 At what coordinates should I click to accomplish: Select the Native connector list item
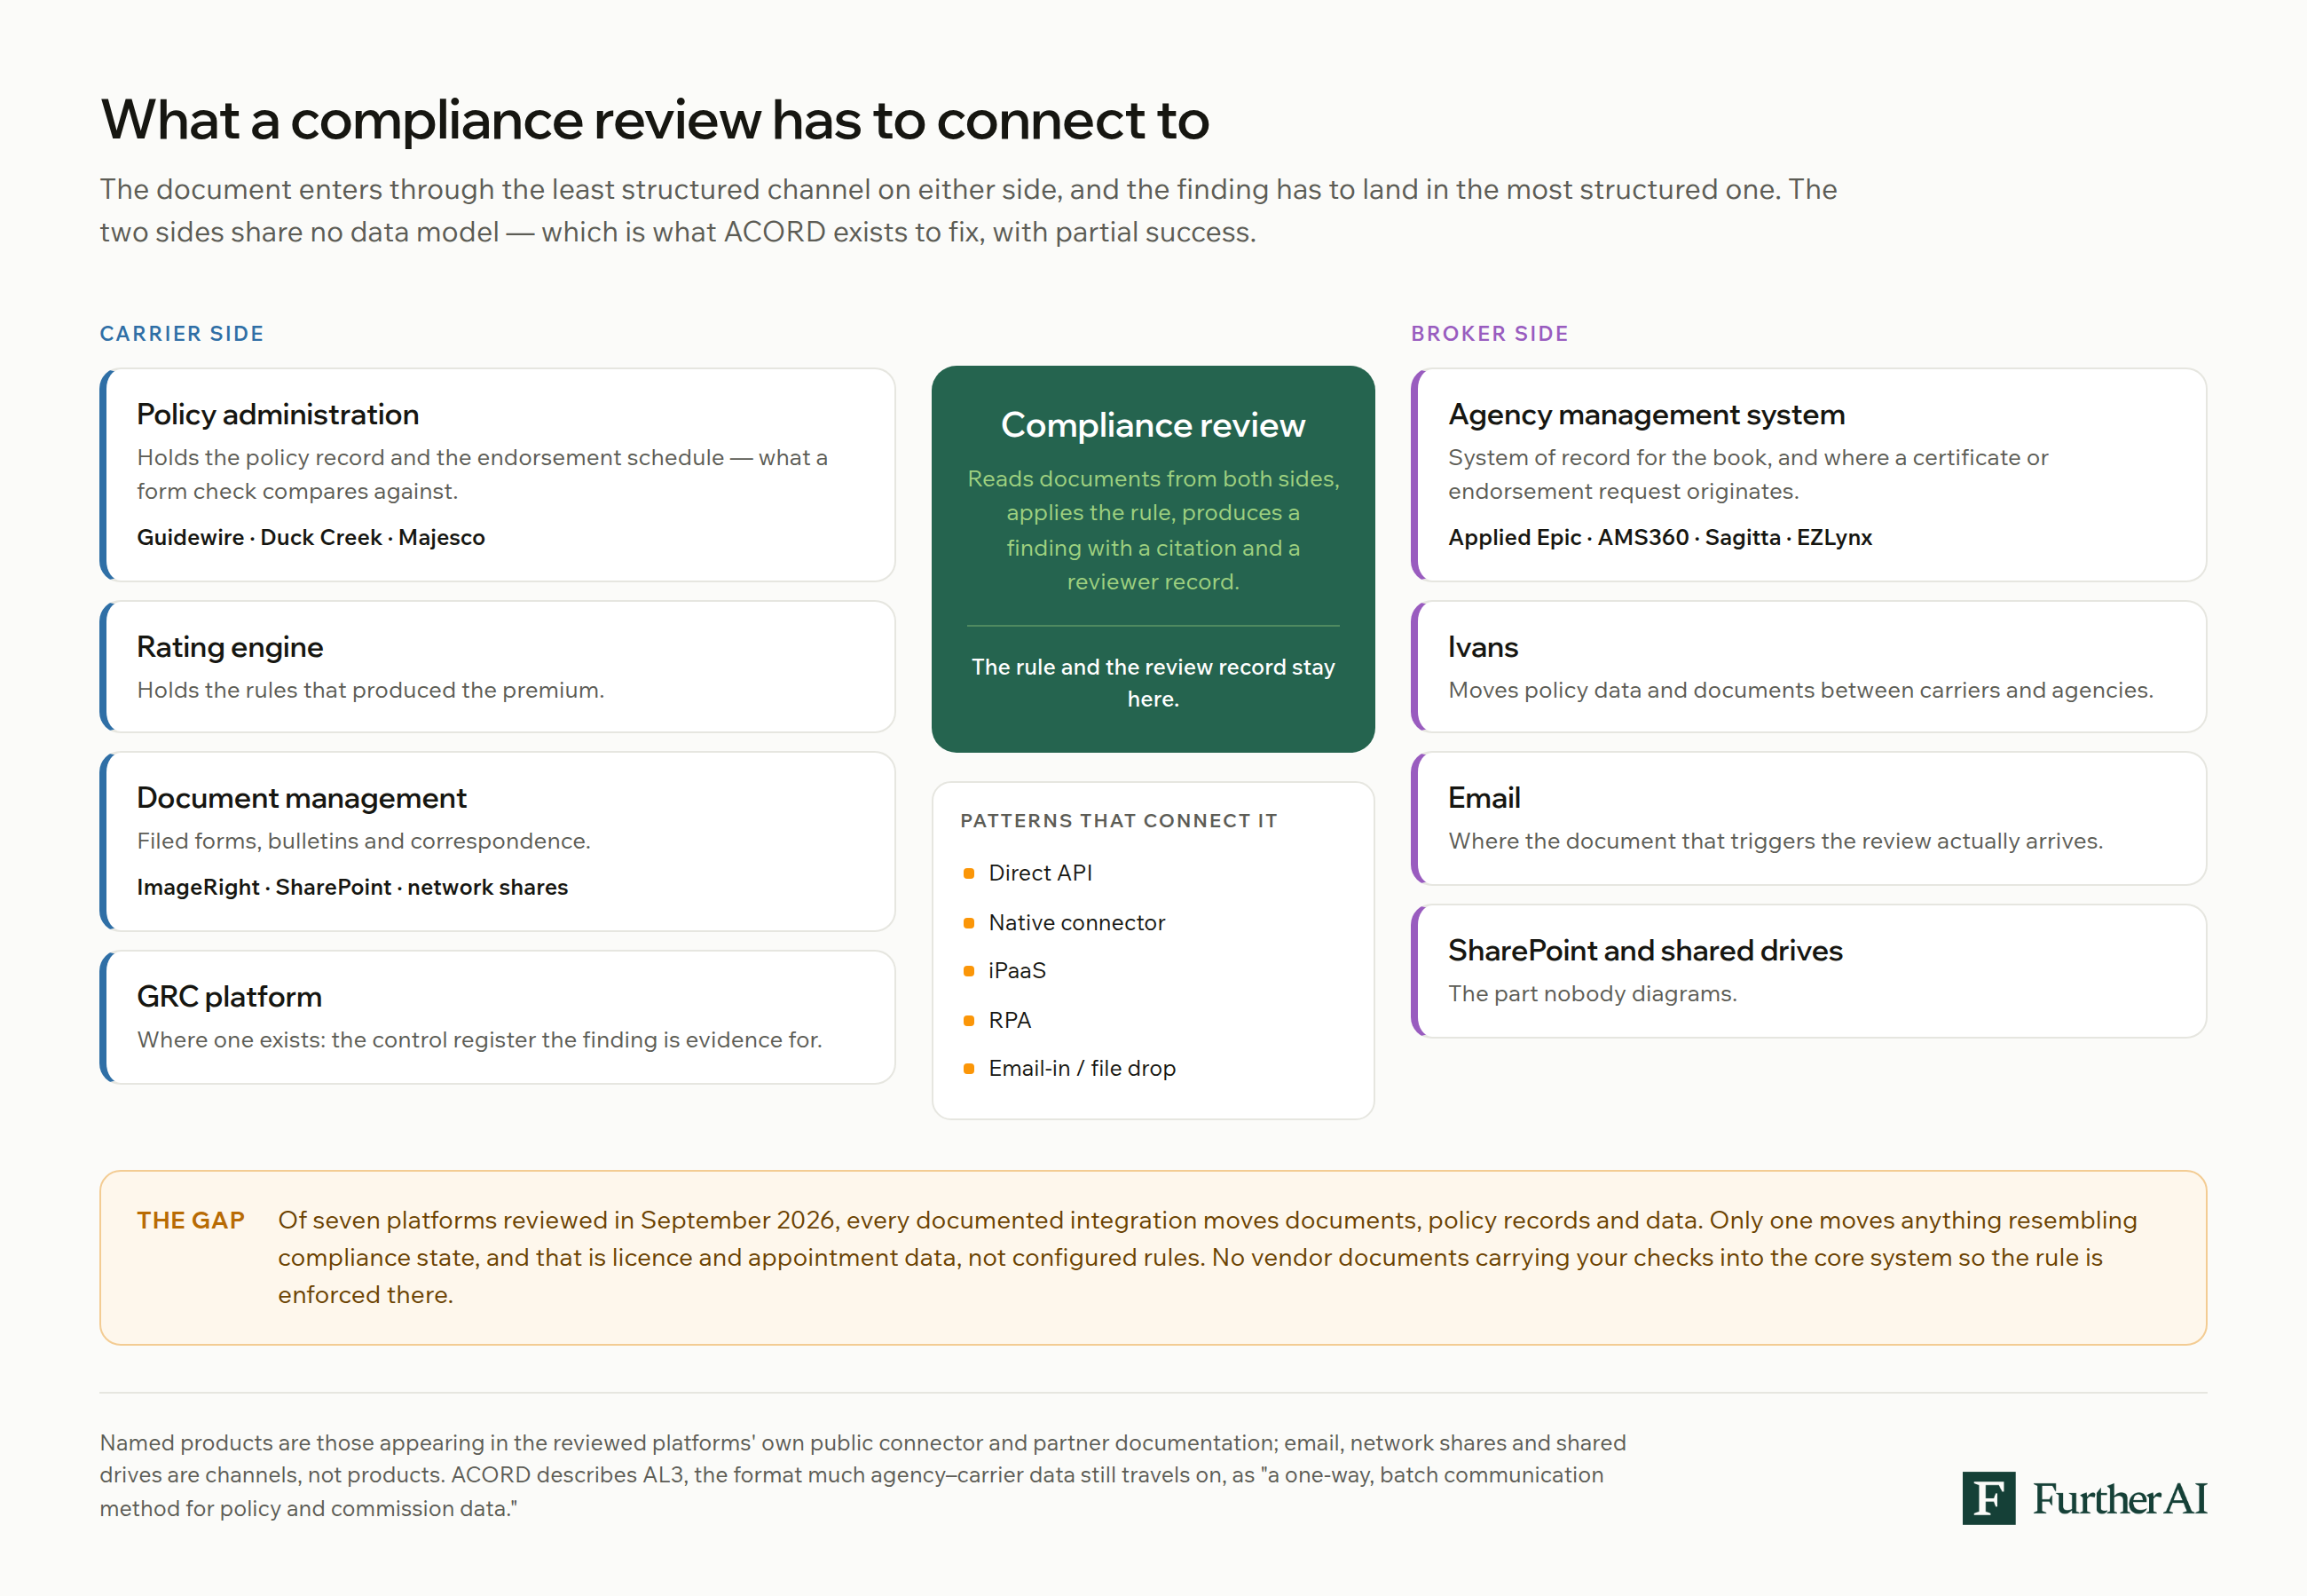[1076, 923]
